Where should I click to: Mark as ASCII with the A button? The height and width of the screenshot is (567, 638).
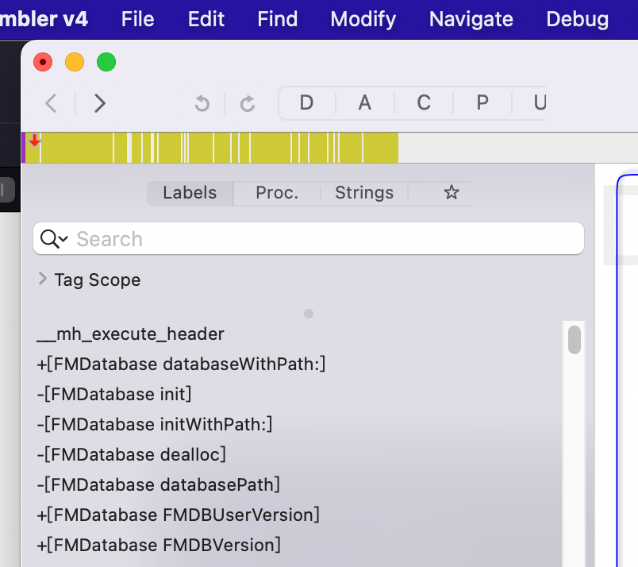tap(365, 102)
